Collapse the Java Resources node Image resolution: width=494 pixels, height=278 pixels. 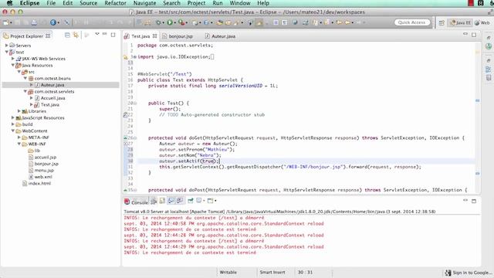(13, 65)
